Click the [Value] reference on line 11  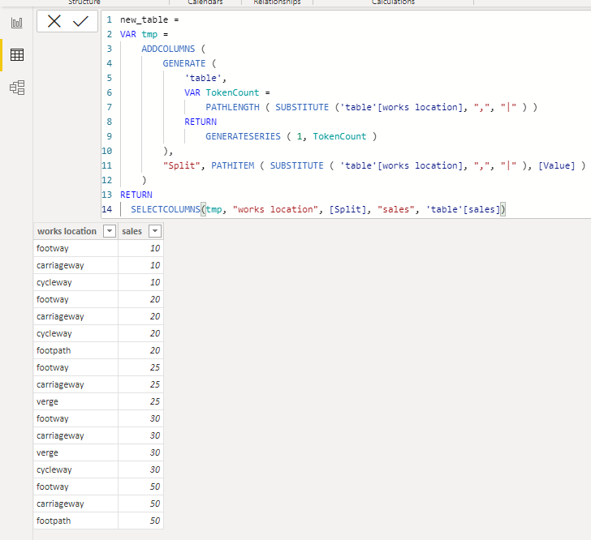(x=557, y=165)
